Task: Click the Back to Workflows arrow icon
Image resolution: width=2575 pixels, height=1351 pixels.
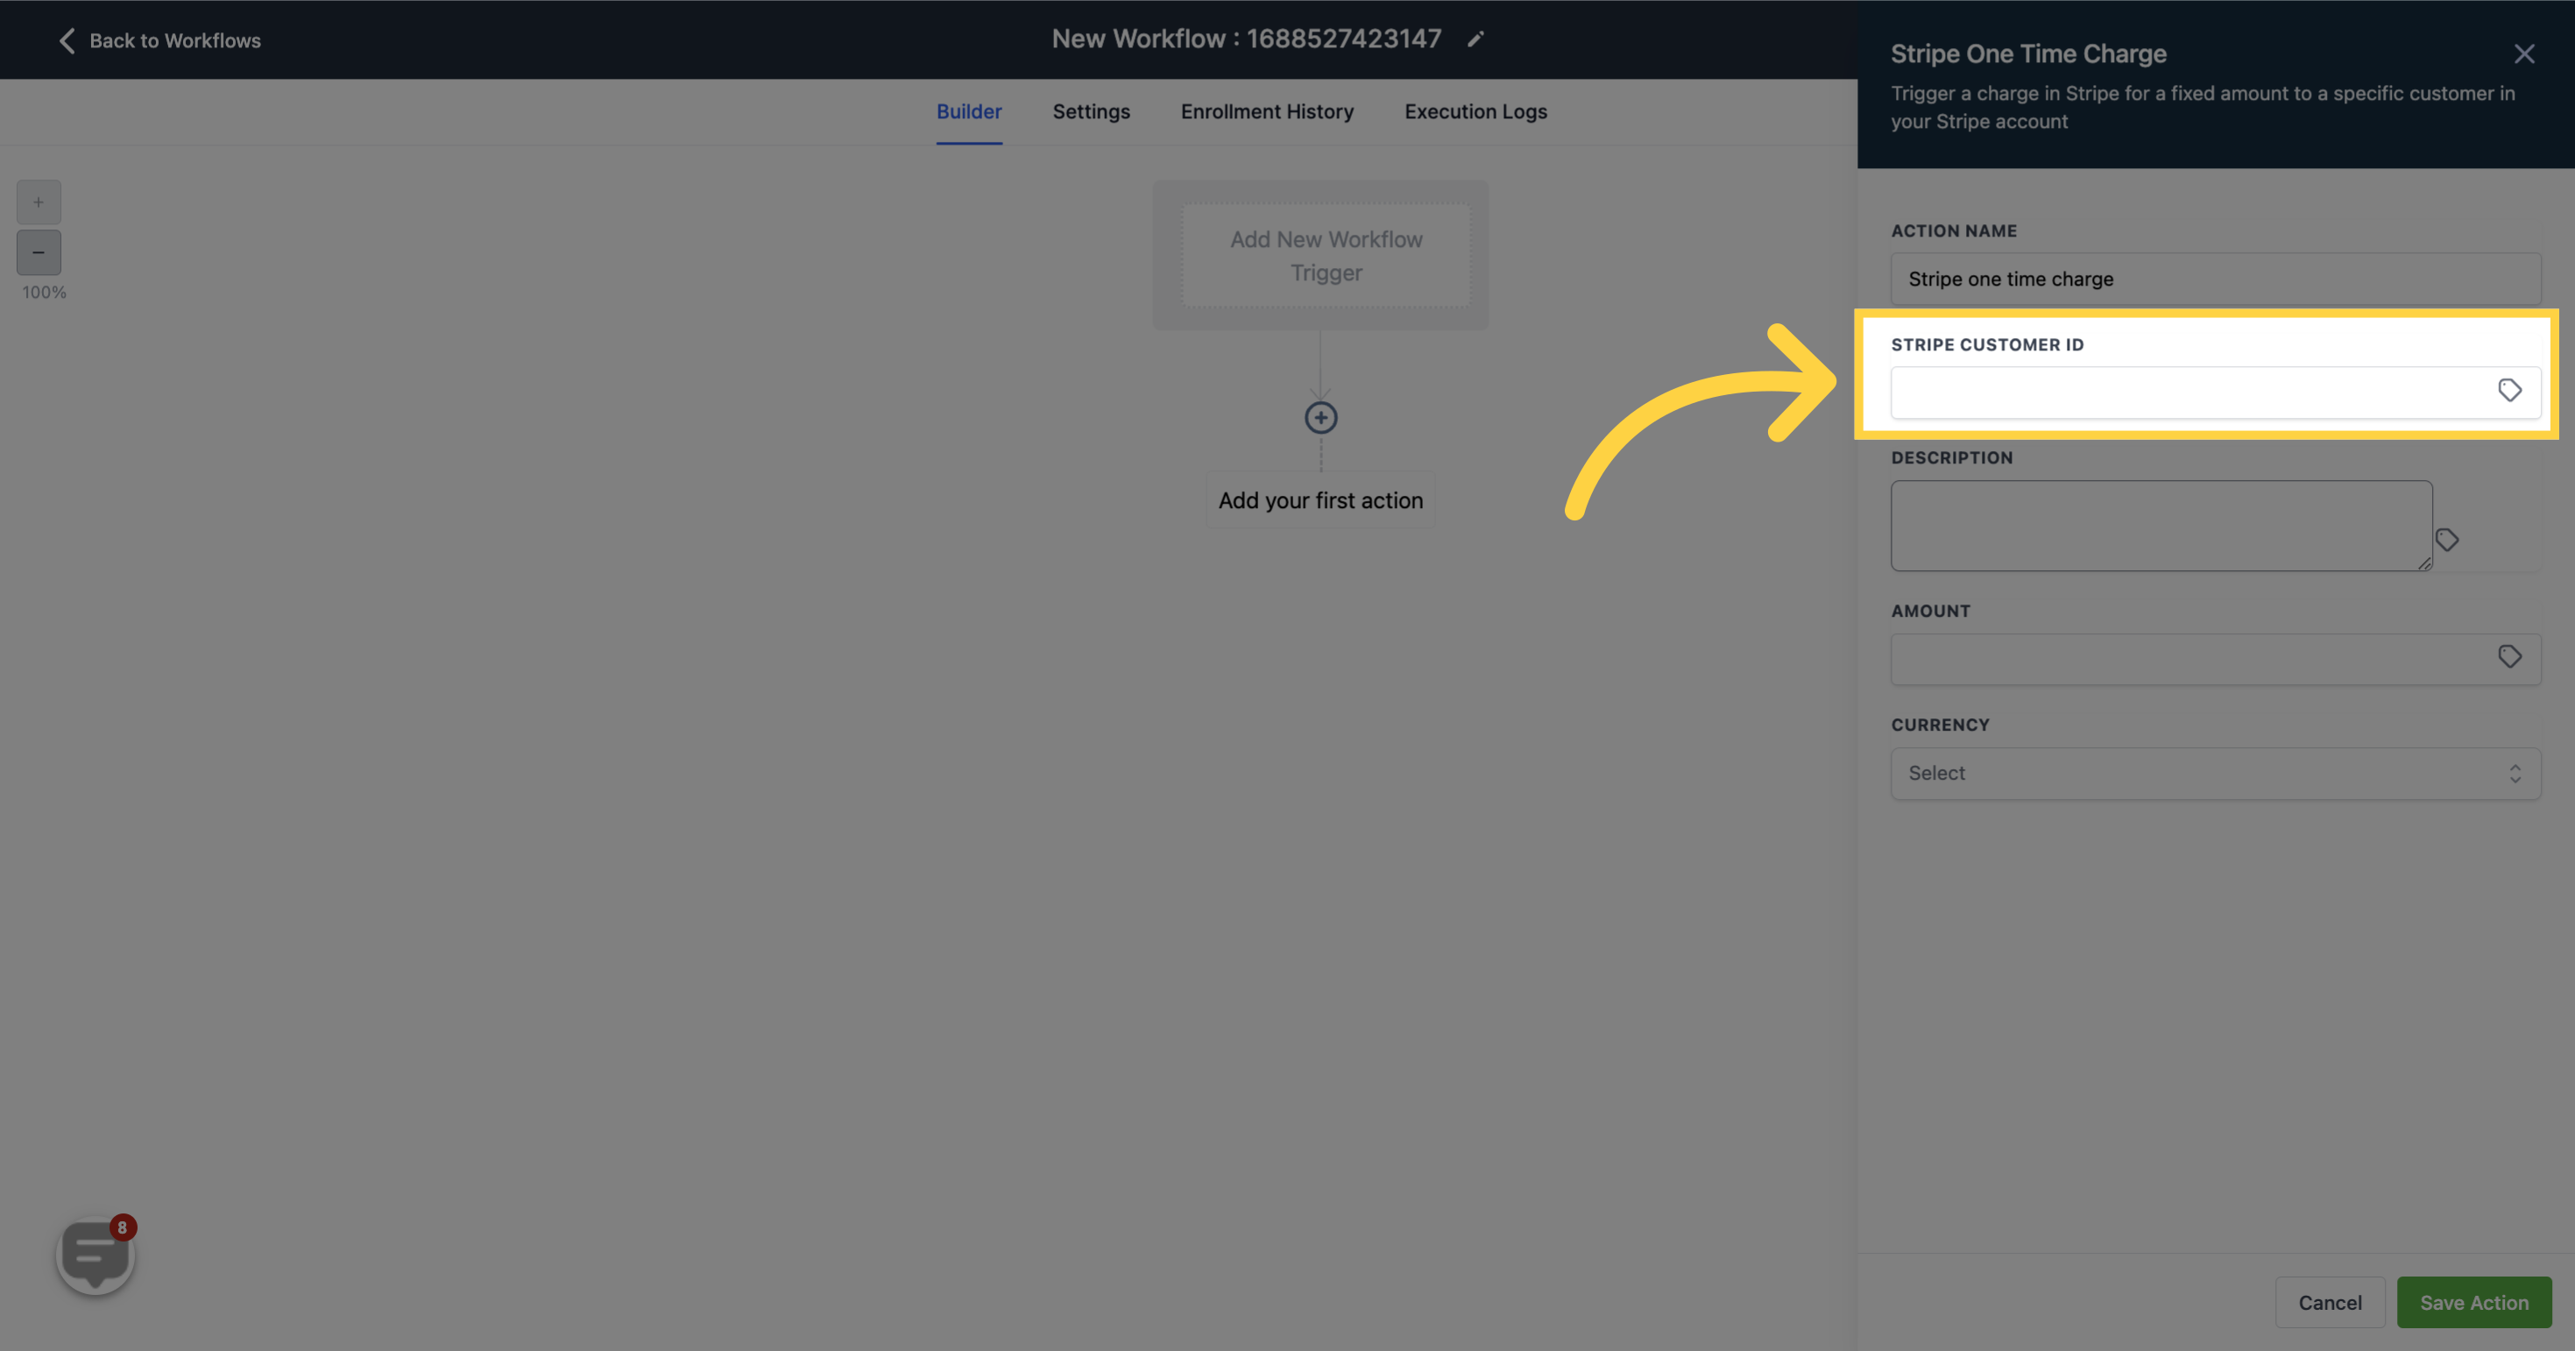Action: [x=67, y=41]
